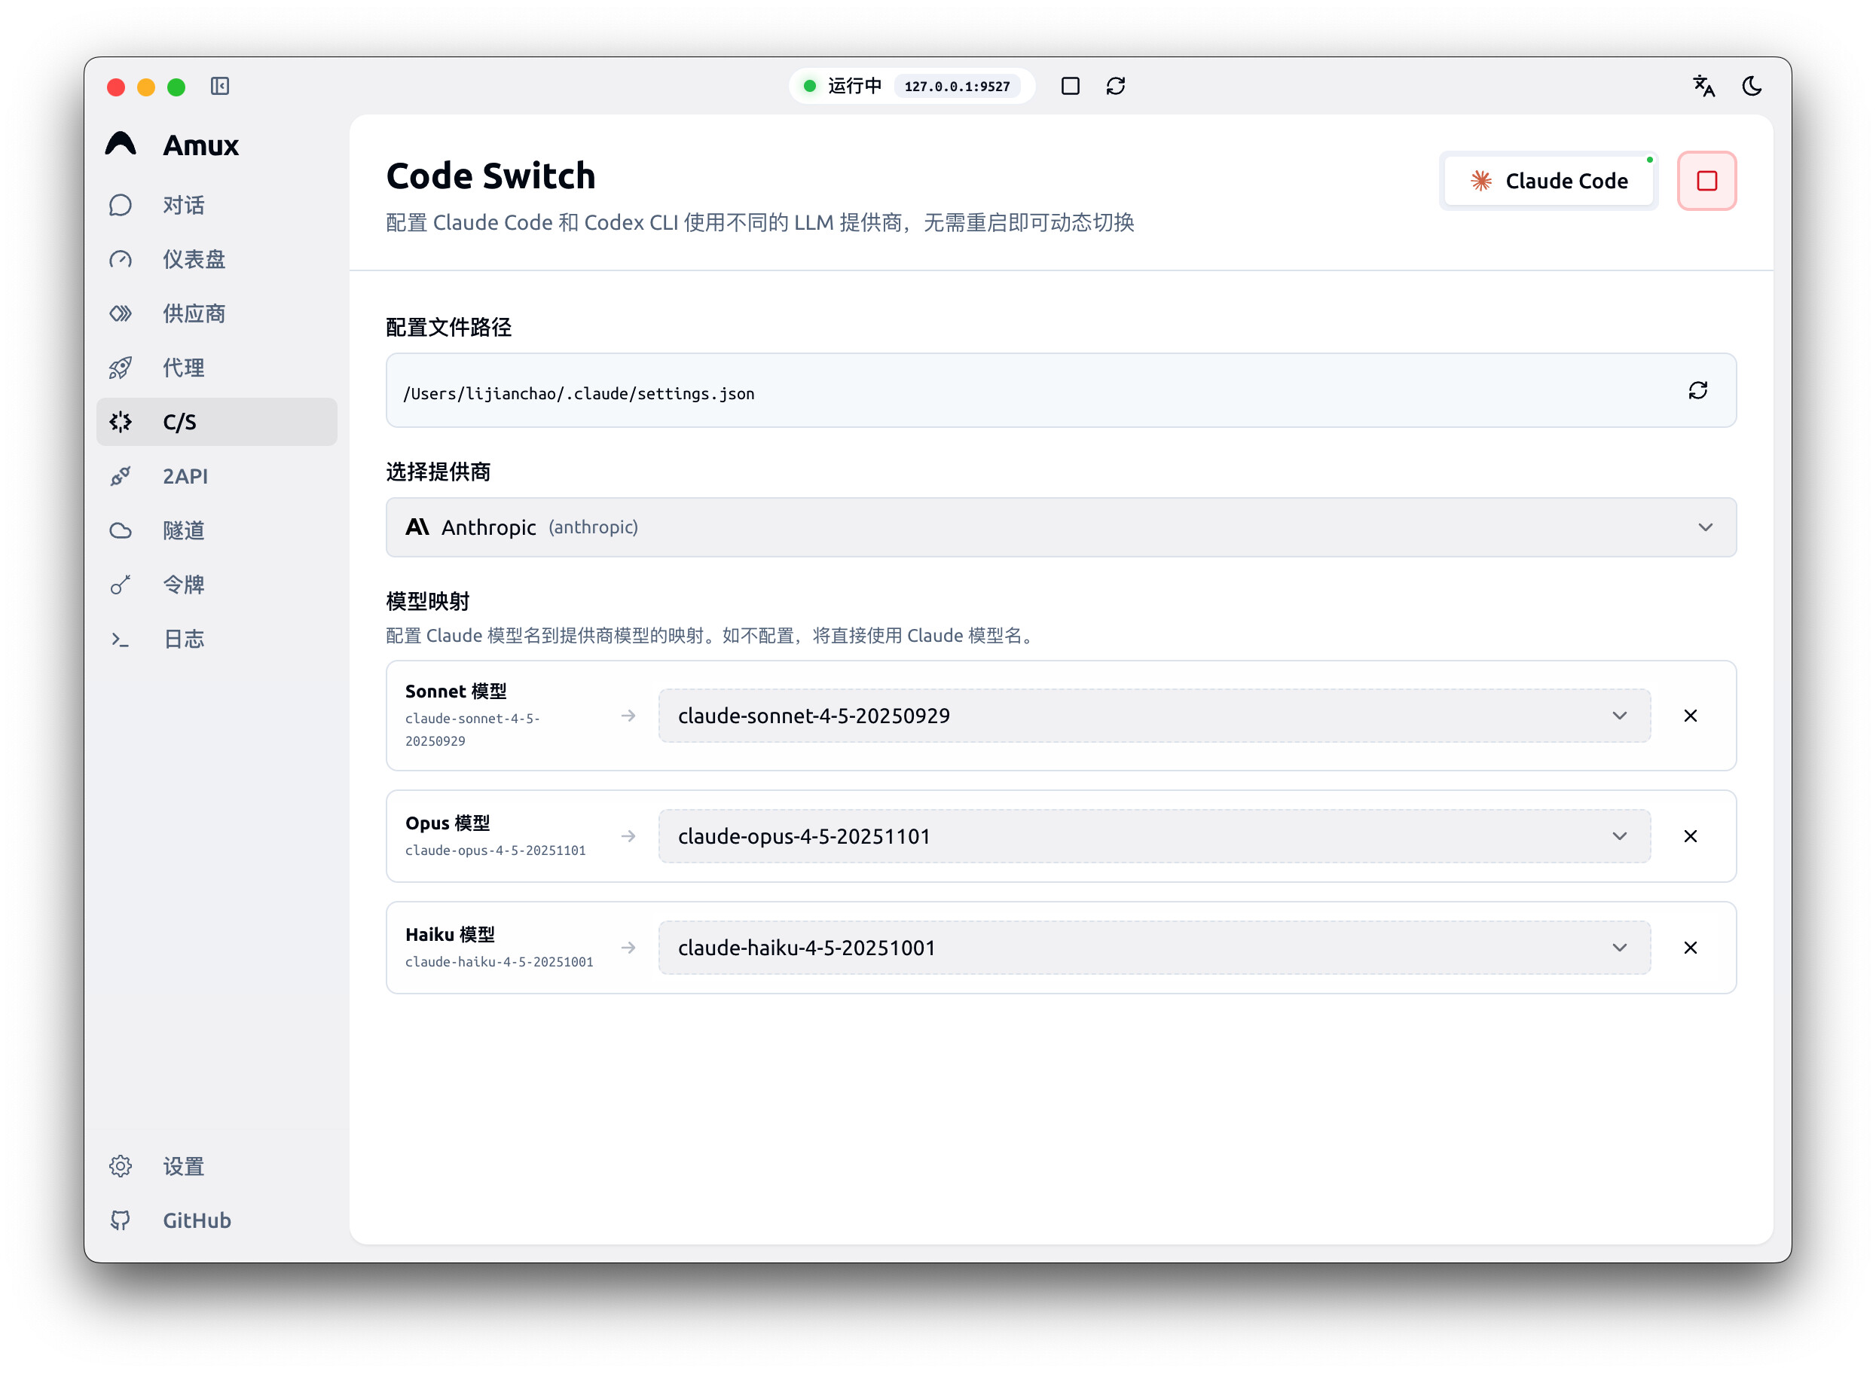This screenshot has width=1876, height=1374.
Task: Remove the Sonnet model mapping
Action: coord(1690,716)
